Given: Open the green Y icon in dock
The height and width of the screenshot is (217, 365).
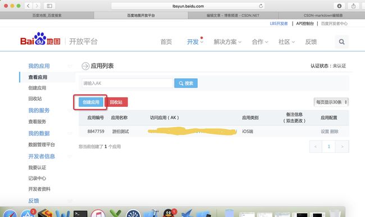Looking at the screenshot, I should coord(116,213).
